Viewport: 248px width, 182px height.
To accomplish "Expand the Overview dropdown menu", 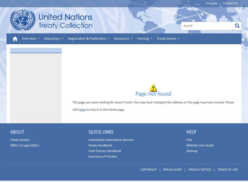I will tap(30, 39).
